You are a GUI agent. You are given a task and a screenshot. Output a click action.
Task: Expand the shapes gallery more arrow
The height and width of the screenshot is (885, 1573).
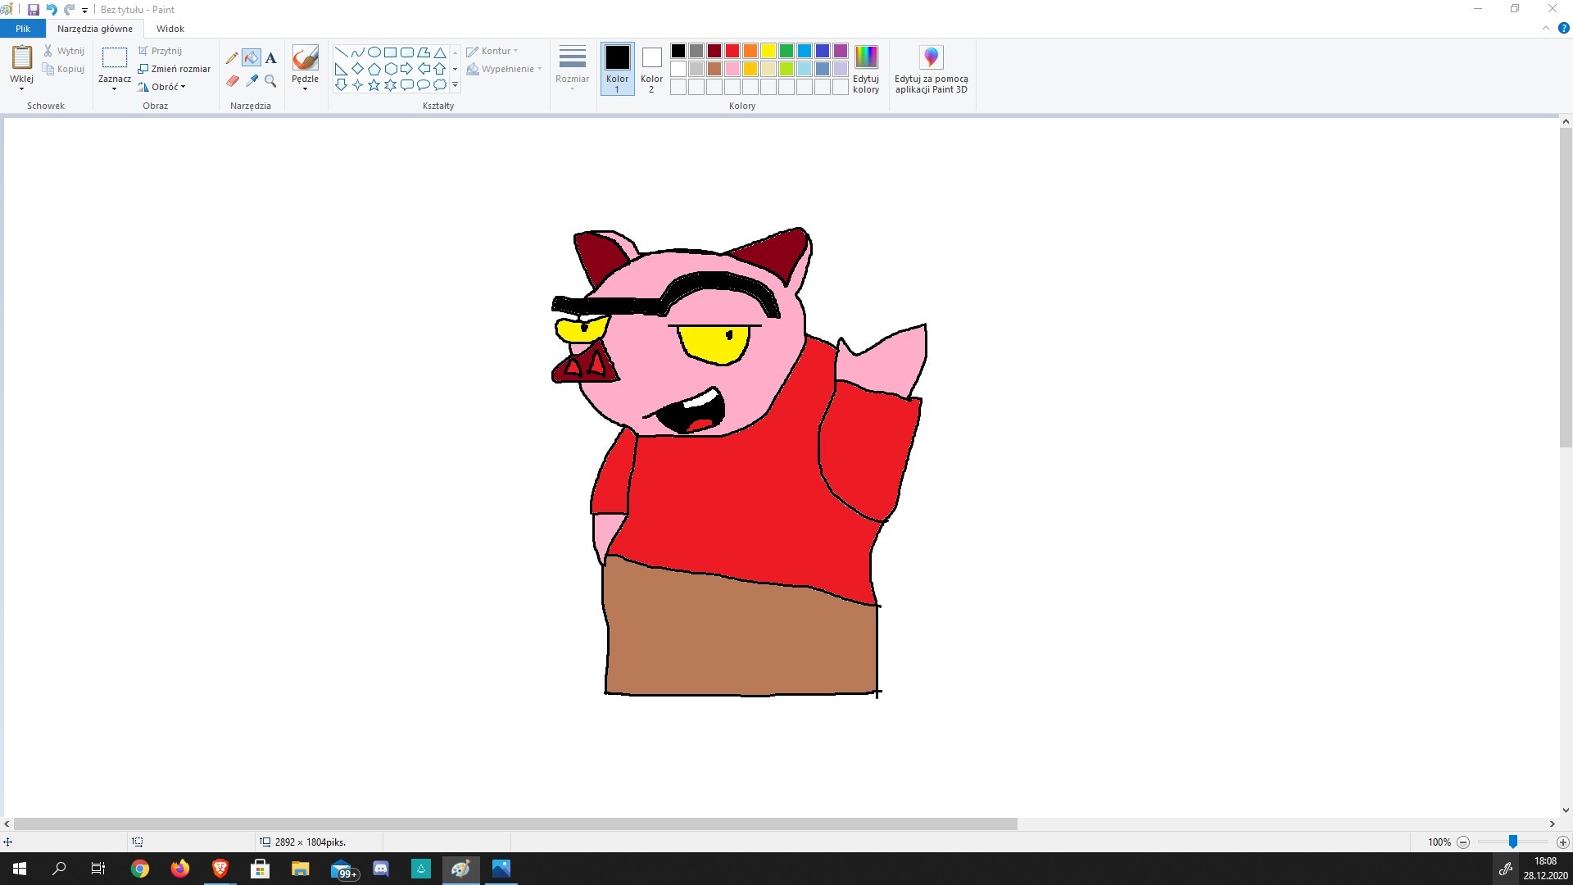coord(455,85)
